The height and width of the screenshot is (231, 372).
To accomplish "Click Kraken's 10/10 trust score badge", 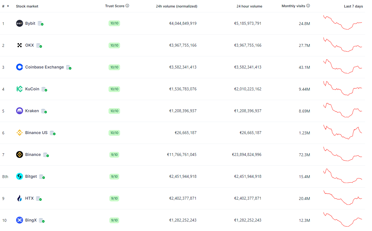I will 114,111.
